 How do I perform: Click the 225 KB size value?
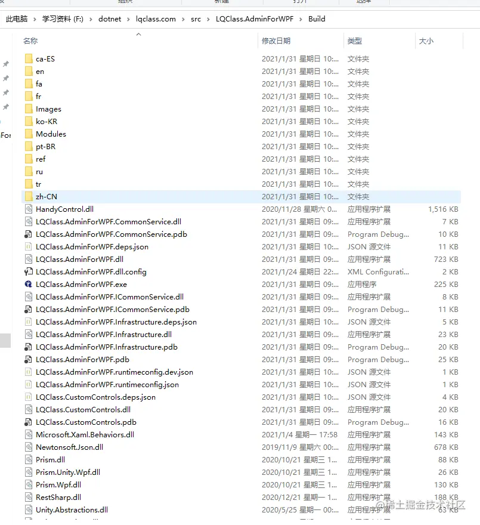tap(446, 284)
